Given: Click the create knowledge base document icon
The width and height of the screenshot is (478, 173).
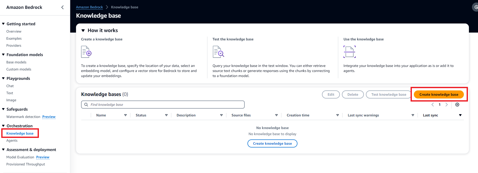Looking at the screenshot, I should click(86, 52).
